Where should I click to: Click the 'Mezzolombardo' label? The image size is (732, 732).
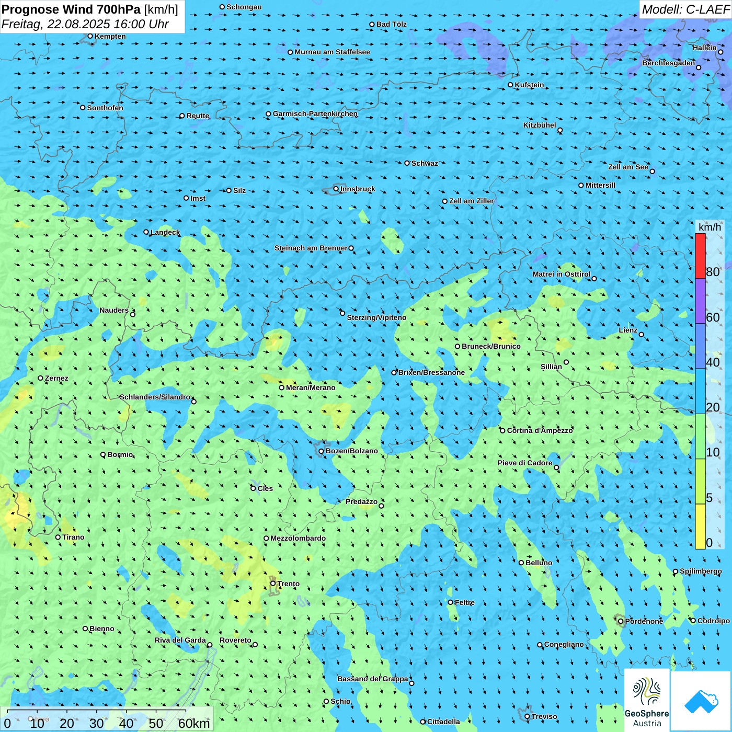(298, 538)
